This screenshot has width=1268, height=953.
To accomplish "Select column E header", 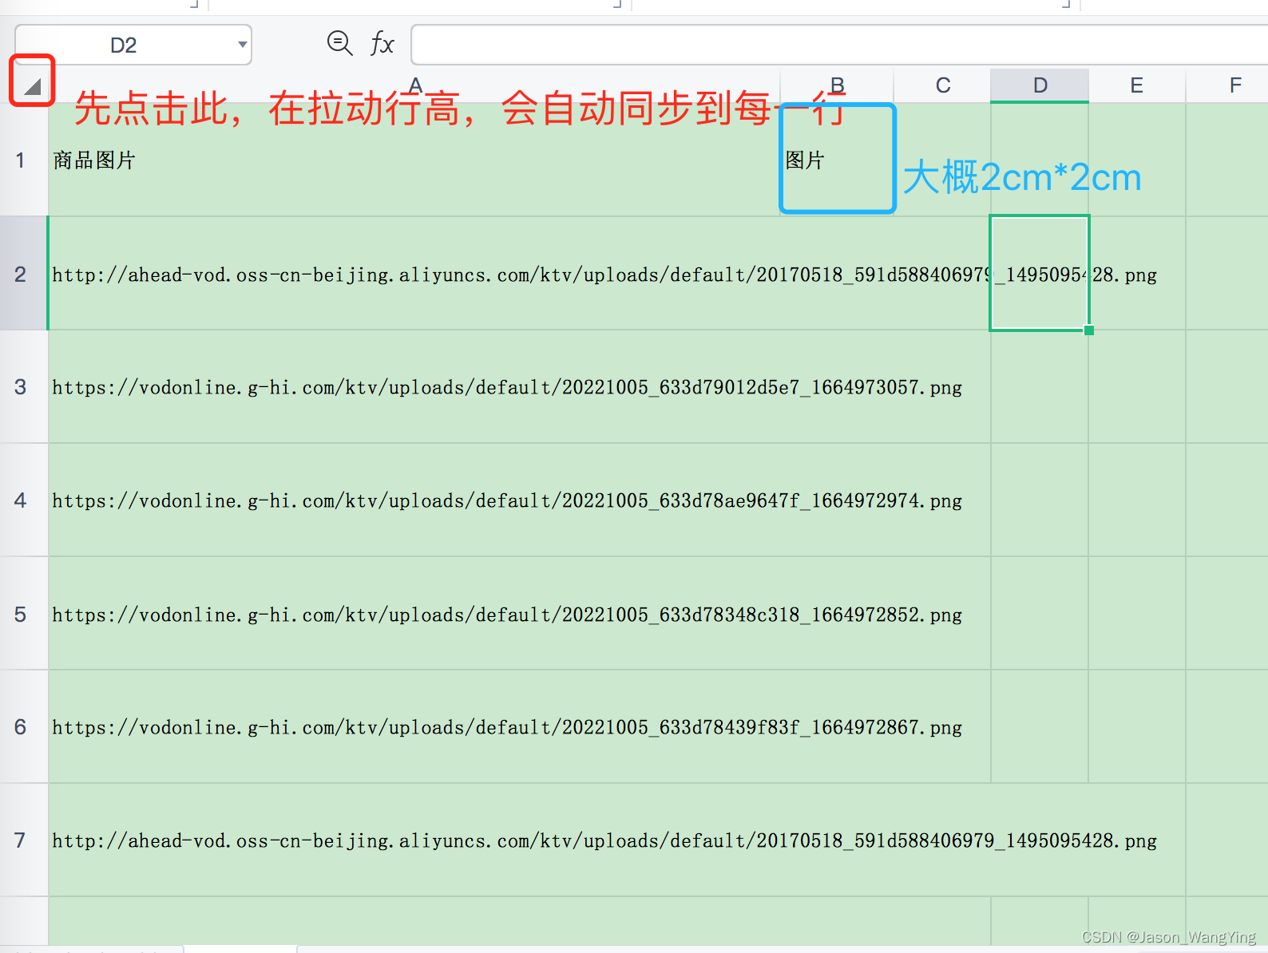I will [x=1137, y=85].
